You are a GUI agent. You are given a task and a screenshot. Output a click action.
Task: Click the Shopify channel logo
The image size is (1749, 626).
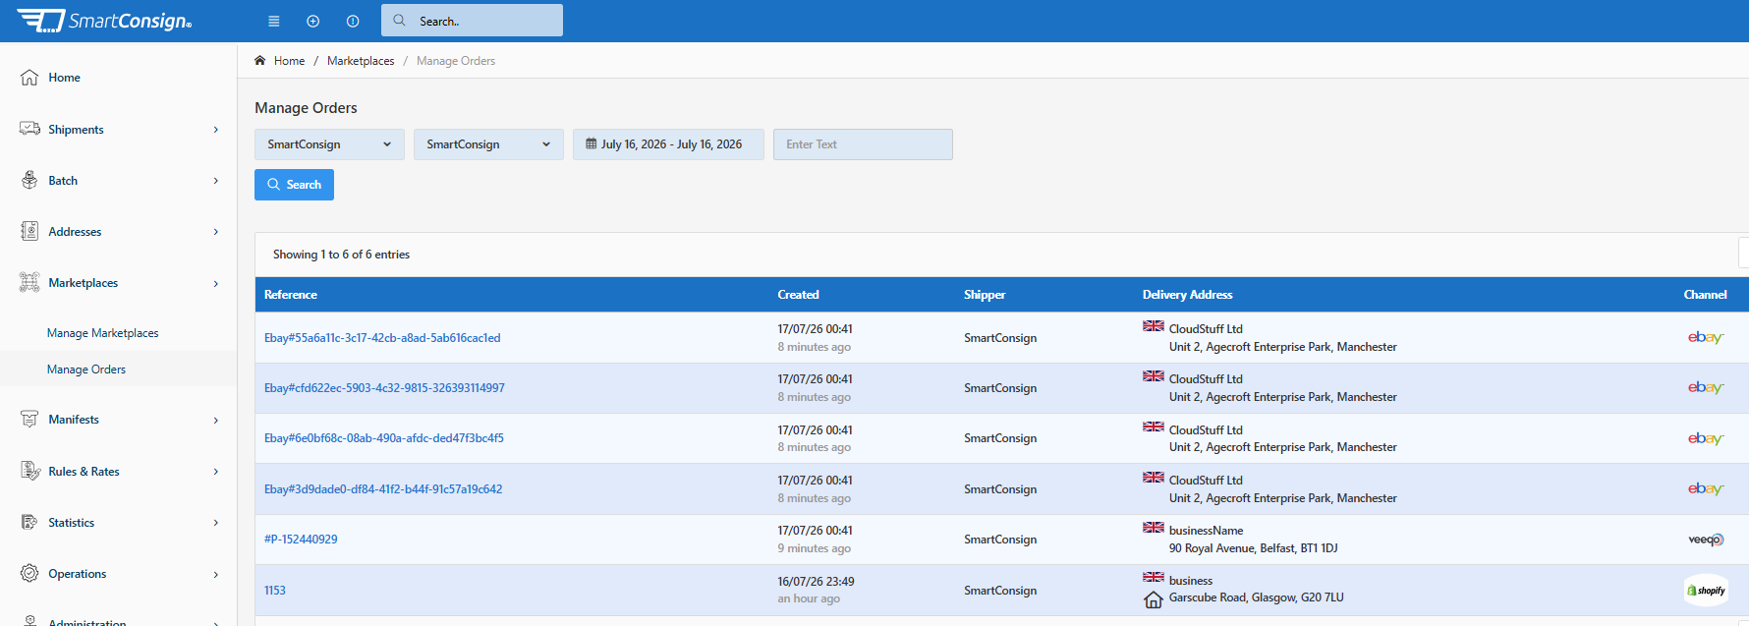(x=1706, y=590)
